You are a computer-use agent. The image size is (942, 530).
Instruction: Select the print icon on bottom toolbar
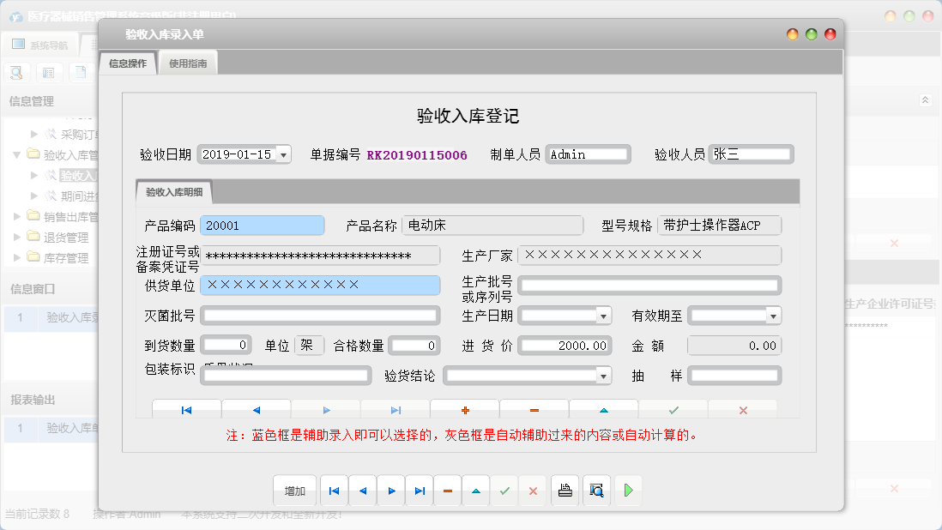point(565,491)
